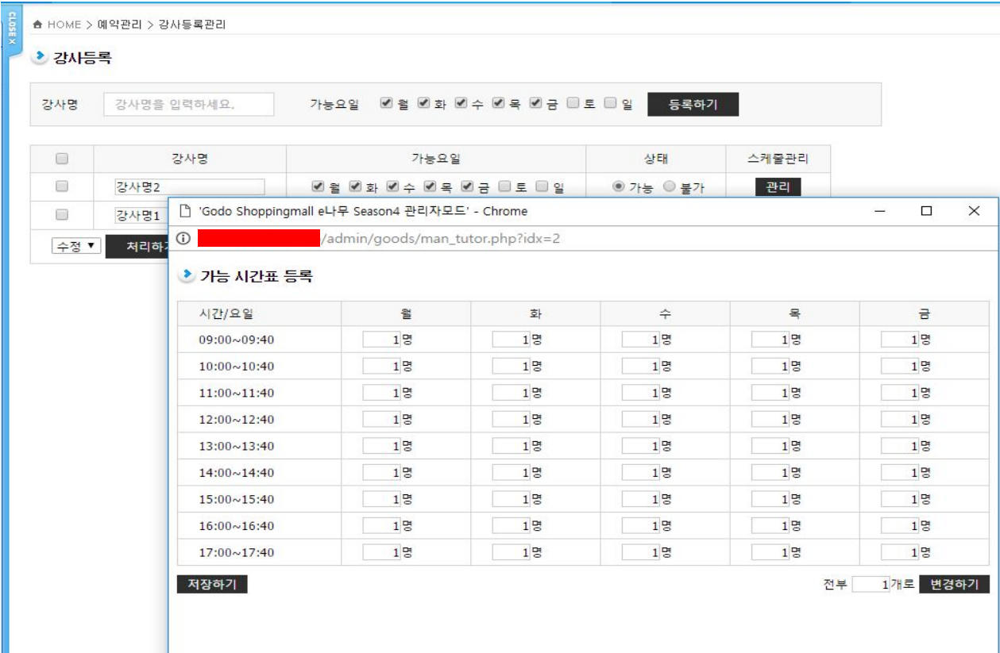1000x653 pixels.
Task: Click the page document icon in popup title
Action: [184, 211]
